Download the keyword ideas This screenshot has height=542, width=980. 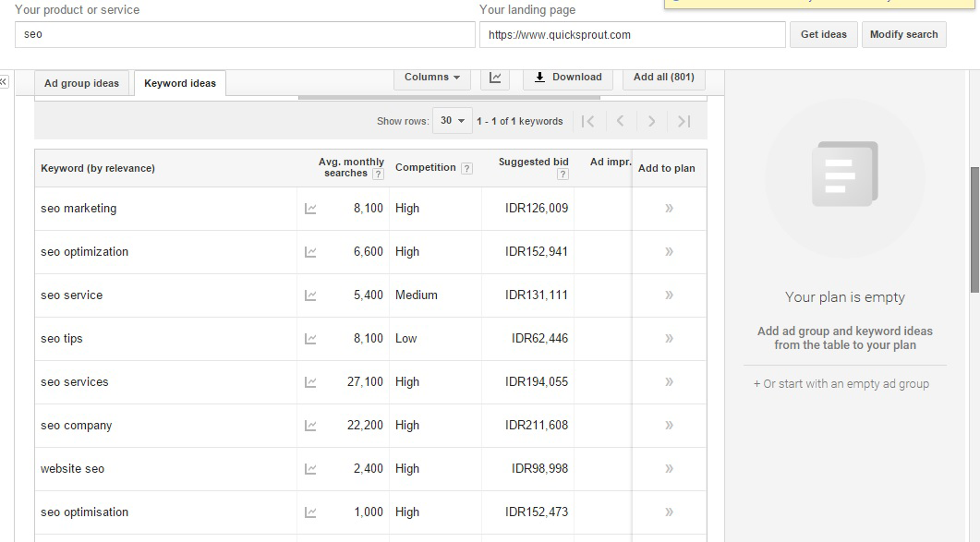(567, 78)
